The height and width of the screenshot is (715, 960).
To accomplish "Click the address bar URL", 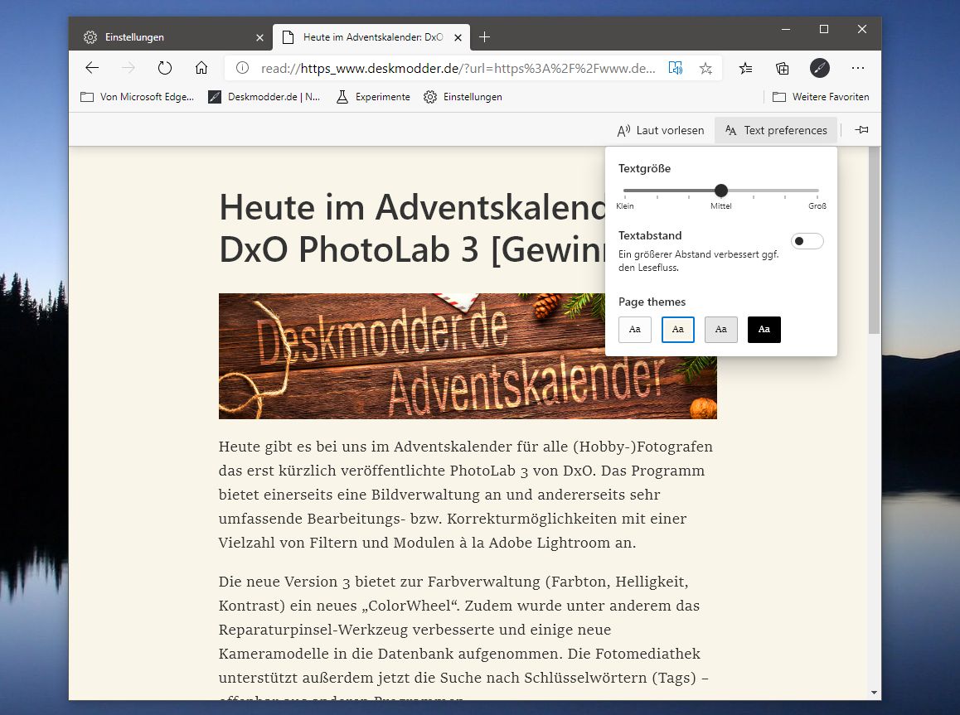I will 458,69.
